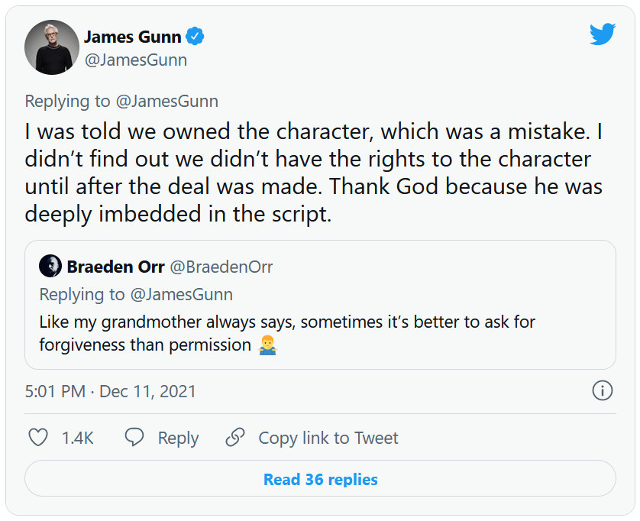Click the Braeden Orr display name
Image resolution: width=640 pixels, height=521 pixels.
[114, 267]
